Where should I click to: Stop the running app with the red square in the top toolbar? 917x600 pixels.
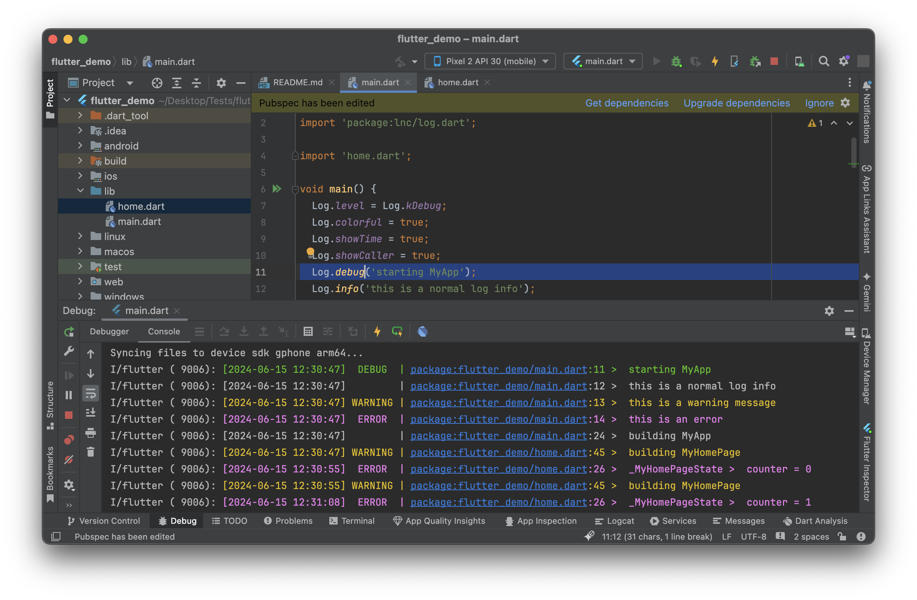pos(775,61)
